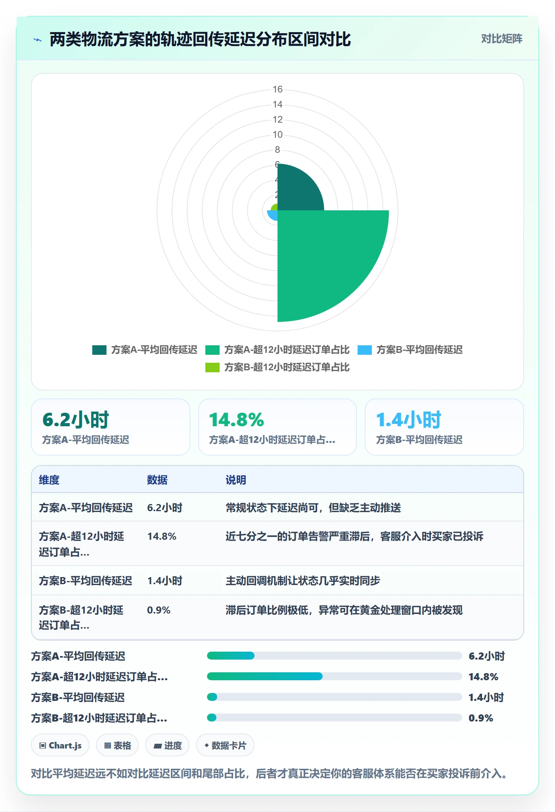Image resolution: width=555 pixels, height=812 pixels.
Task: Select the 数据卡片 chip
Action: click(225, 745)
